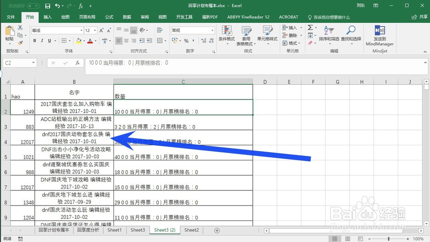Center text horizontally
Viewport: 430px width, 242px height.
point(126,40)
